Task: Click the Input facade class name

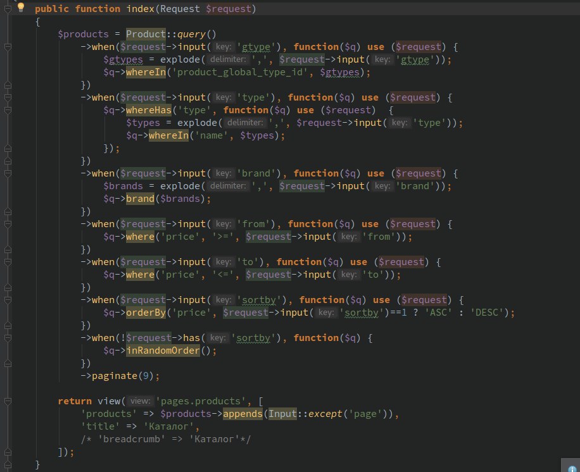Action: tap(282, 414)
